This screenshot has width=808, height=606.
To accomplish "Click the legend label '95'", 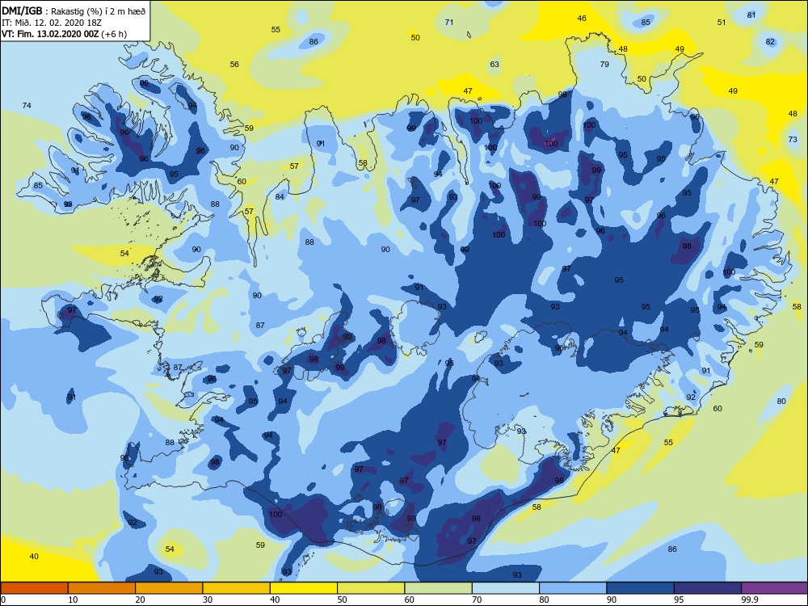I will pos(678,600).
